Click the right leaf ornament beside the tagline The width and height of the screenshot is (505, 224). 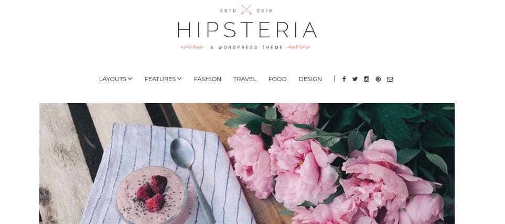pos(298,47)
